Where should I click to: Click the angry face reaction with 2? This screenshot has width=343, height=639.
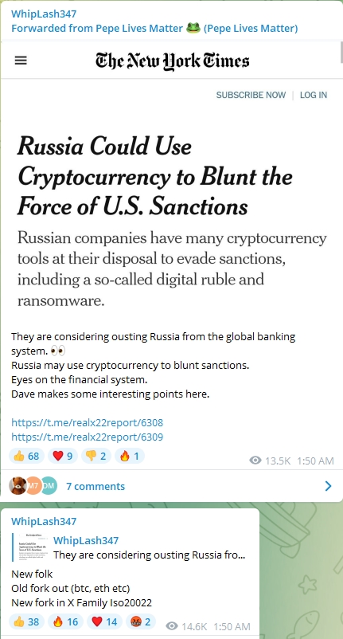coord(141,621)
